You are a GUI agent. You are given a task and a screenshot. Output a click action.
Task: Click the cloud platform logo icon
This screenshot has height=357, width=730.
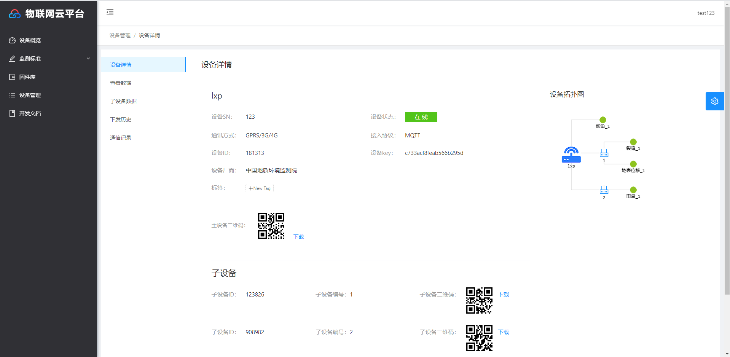[x=14, y=14]
